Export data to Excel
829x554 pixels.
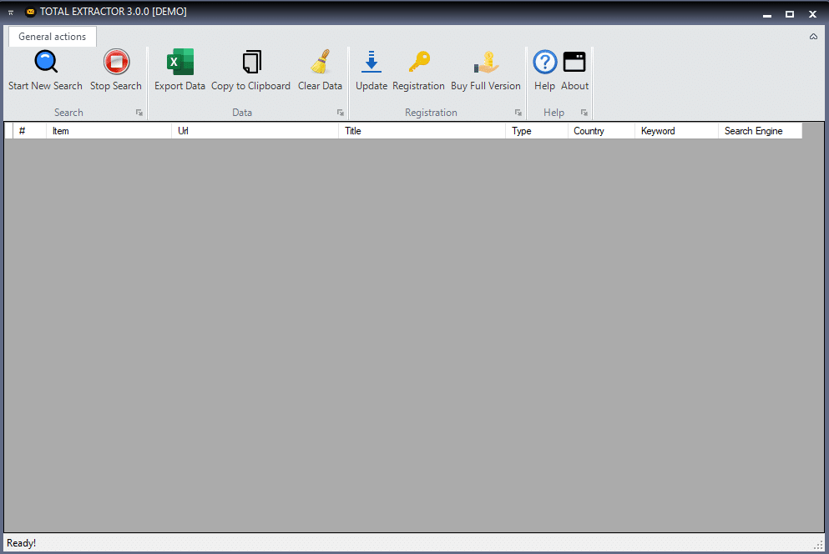179,70
